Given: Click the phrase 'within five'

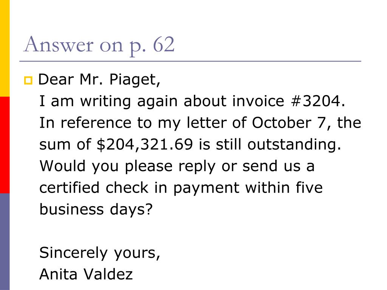Looking at the screenshot, I should [x=284, y=188].
